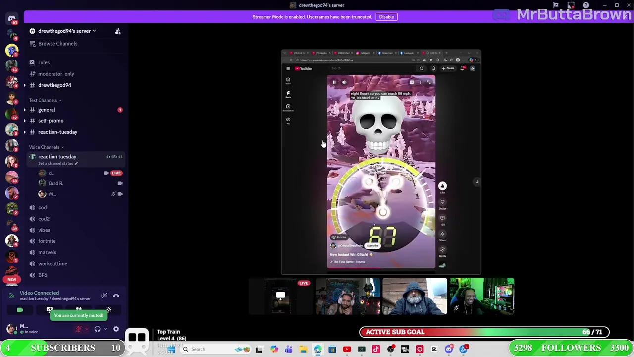Focus the bearded man's webcam tile
The width and height of the screenshot is (634, 357).
click(415, 296)
